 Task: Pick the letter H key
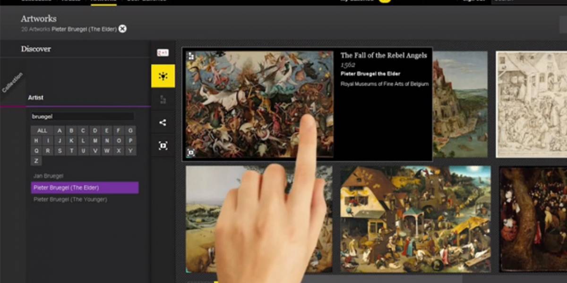(x=36, y=141)
